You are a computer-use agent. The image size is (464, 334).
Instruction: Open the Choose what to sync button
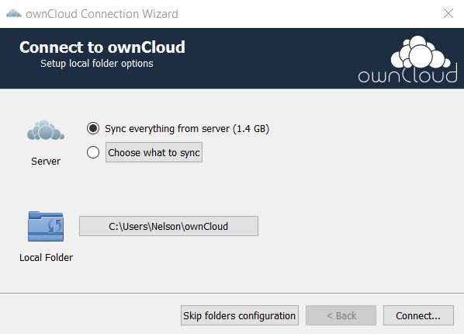[154, 152]
